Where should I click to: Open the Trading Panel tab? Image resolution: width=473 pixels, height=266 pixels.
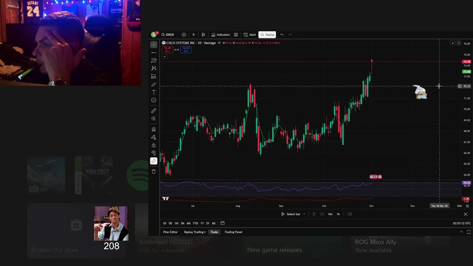233,232
